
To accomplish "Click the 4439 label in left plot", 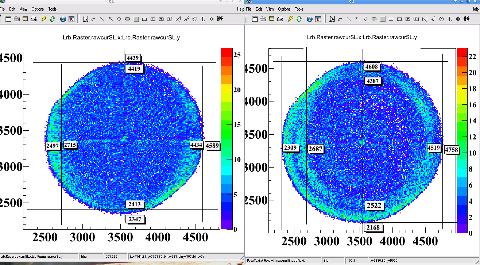I will pos(133,58).
